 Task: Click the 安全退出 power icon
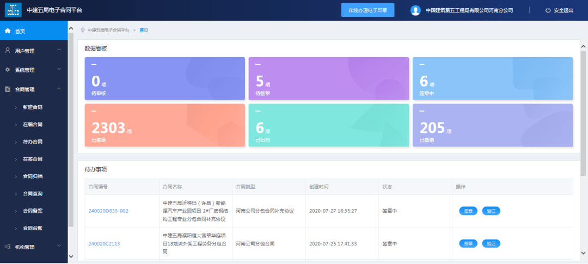(548, 10)
